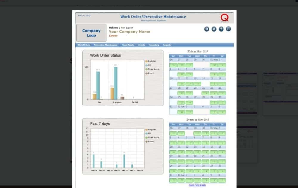
Task: Expand the Fixed Assets menu
Action: pos(128,45)
